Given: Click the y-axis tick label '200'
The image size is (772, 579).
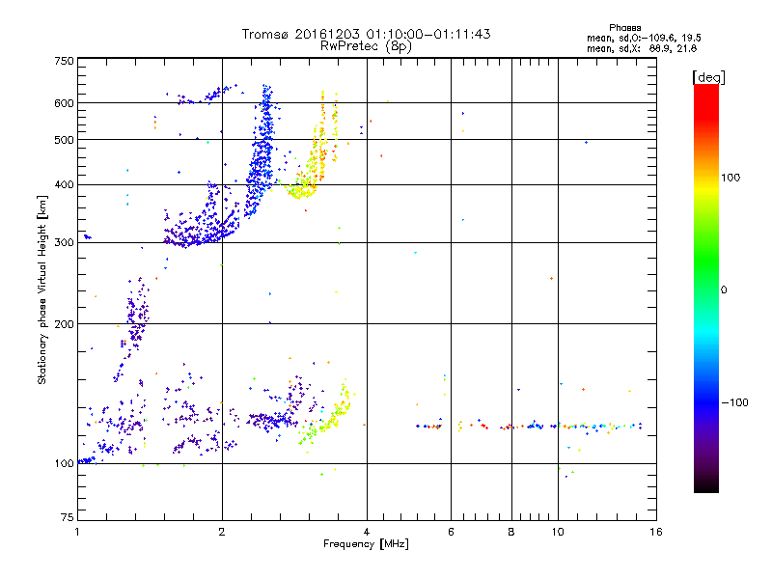Looking at the screenshot, I should (x=64, y=324).
